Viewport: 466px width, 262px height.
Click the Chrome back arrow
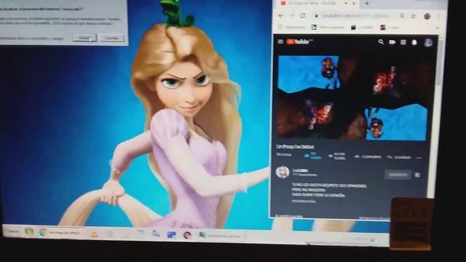click(x=281, y=16)
